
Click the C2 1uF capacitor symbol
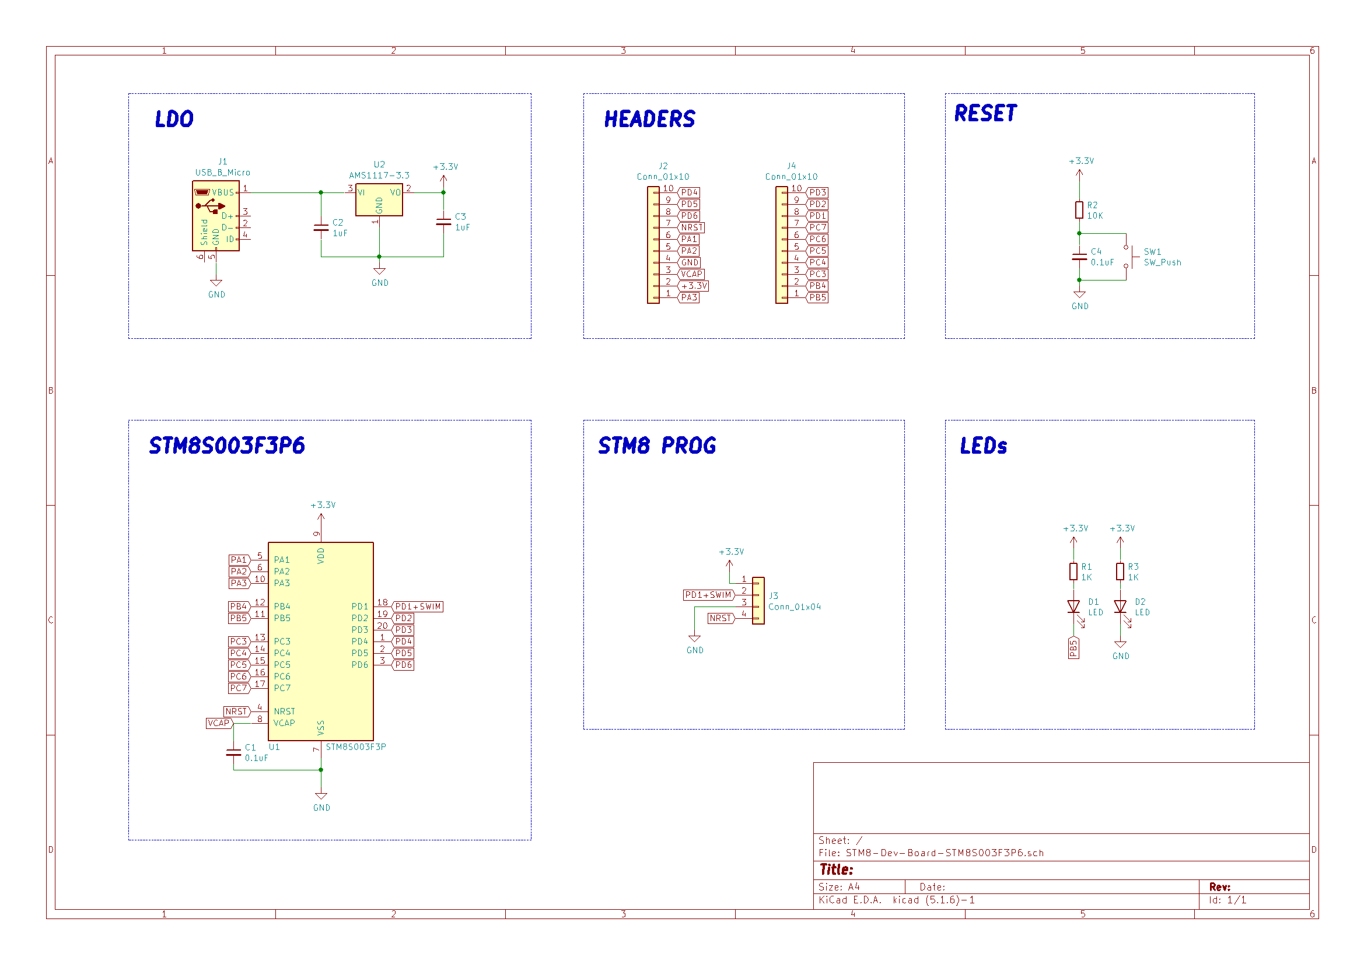[x=321, y=228]
